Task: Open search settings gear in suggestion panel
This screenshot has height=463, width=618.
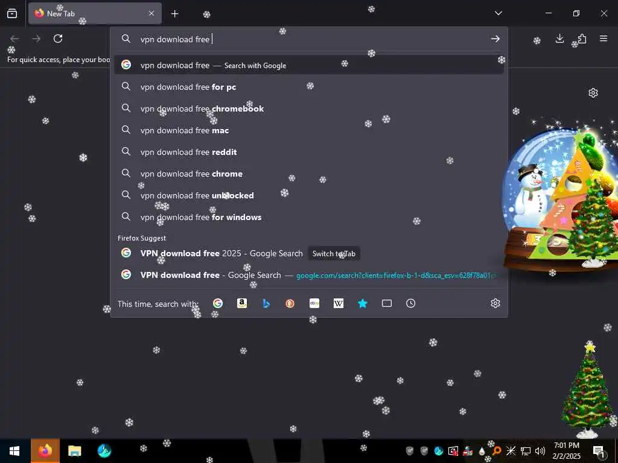Action: pos(495,303)
